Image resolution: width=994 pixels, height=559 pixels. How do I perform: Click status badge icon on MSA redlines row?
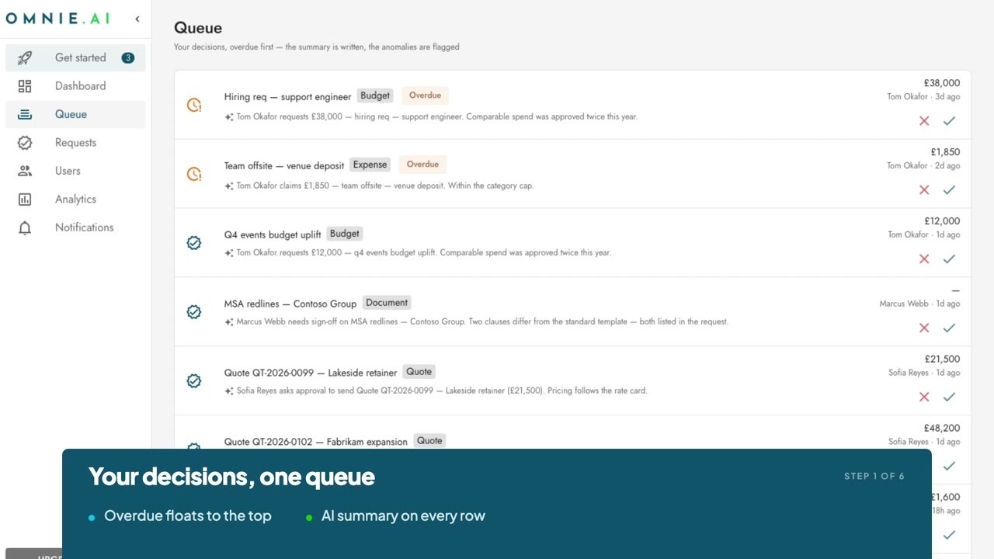click(x=194, y=312)
